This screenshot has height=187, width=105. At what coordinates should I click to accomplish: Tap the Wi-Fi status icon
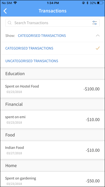[x=15, y=3]
